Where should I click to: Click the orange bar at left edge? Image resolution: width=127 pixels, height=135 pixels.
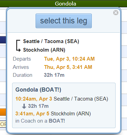pyautogui.click(x=3, y=112)
